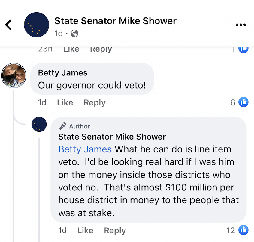
Task: Open the three-dot more options menu
Action: click(x=241, y=25)
